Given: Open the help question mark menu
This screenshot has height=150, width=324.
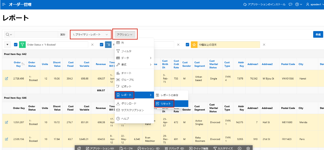Looking at the screenshot, I should (299, 4).
